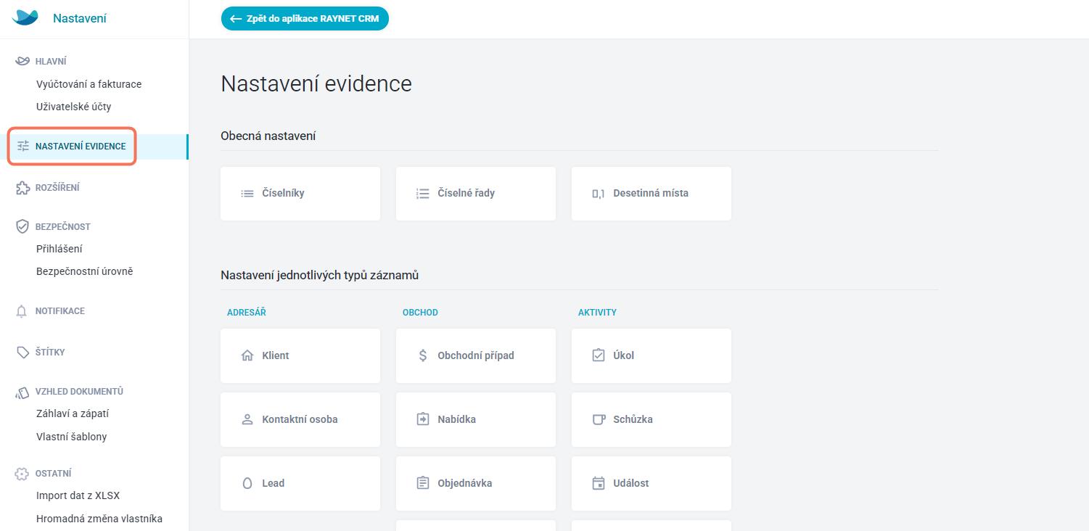Open Vyúčtování a fakturace

(89, 84)
